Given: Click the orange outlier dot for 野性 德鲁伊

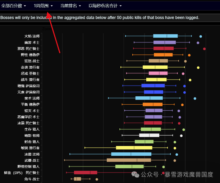Looking at the screenshot, I should click(189, 55).
